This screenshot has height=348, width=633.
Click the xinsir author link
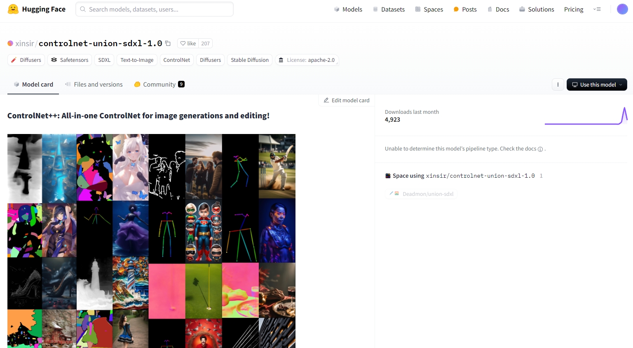click(25, 43)
